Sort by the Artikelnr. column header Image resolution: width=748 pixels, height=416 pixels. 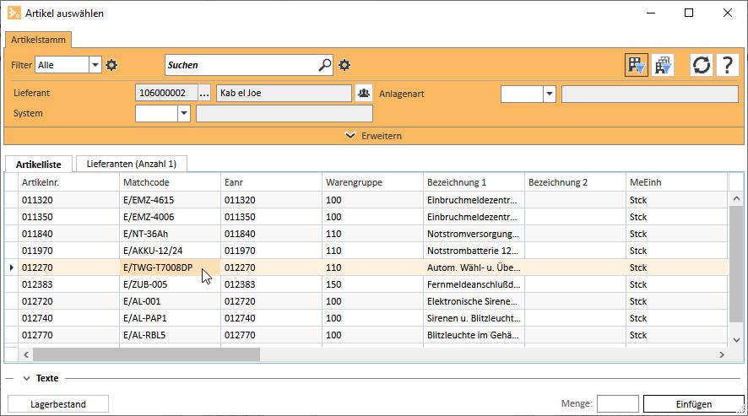click(x=68, y=182)
